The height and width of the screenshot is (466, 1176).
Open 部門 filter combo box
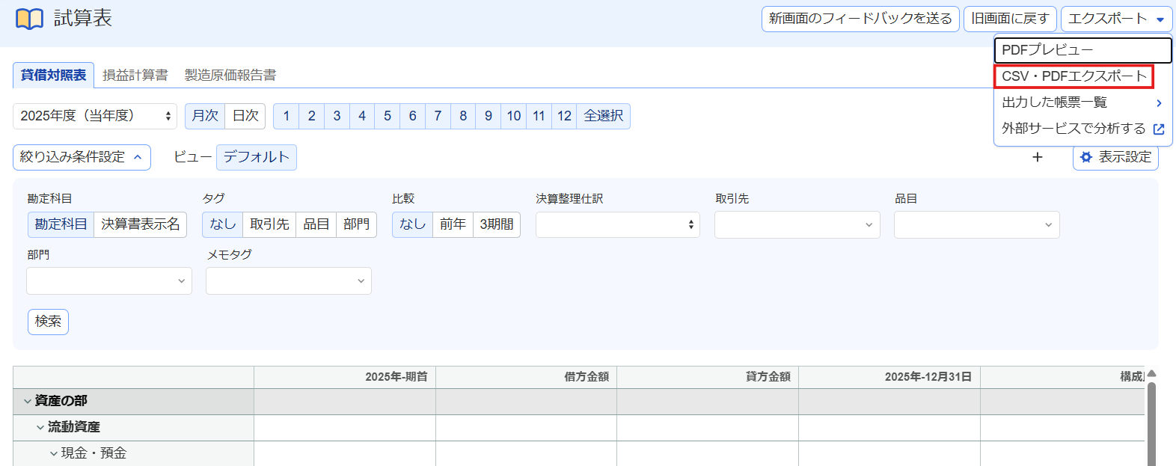[109, 280]
